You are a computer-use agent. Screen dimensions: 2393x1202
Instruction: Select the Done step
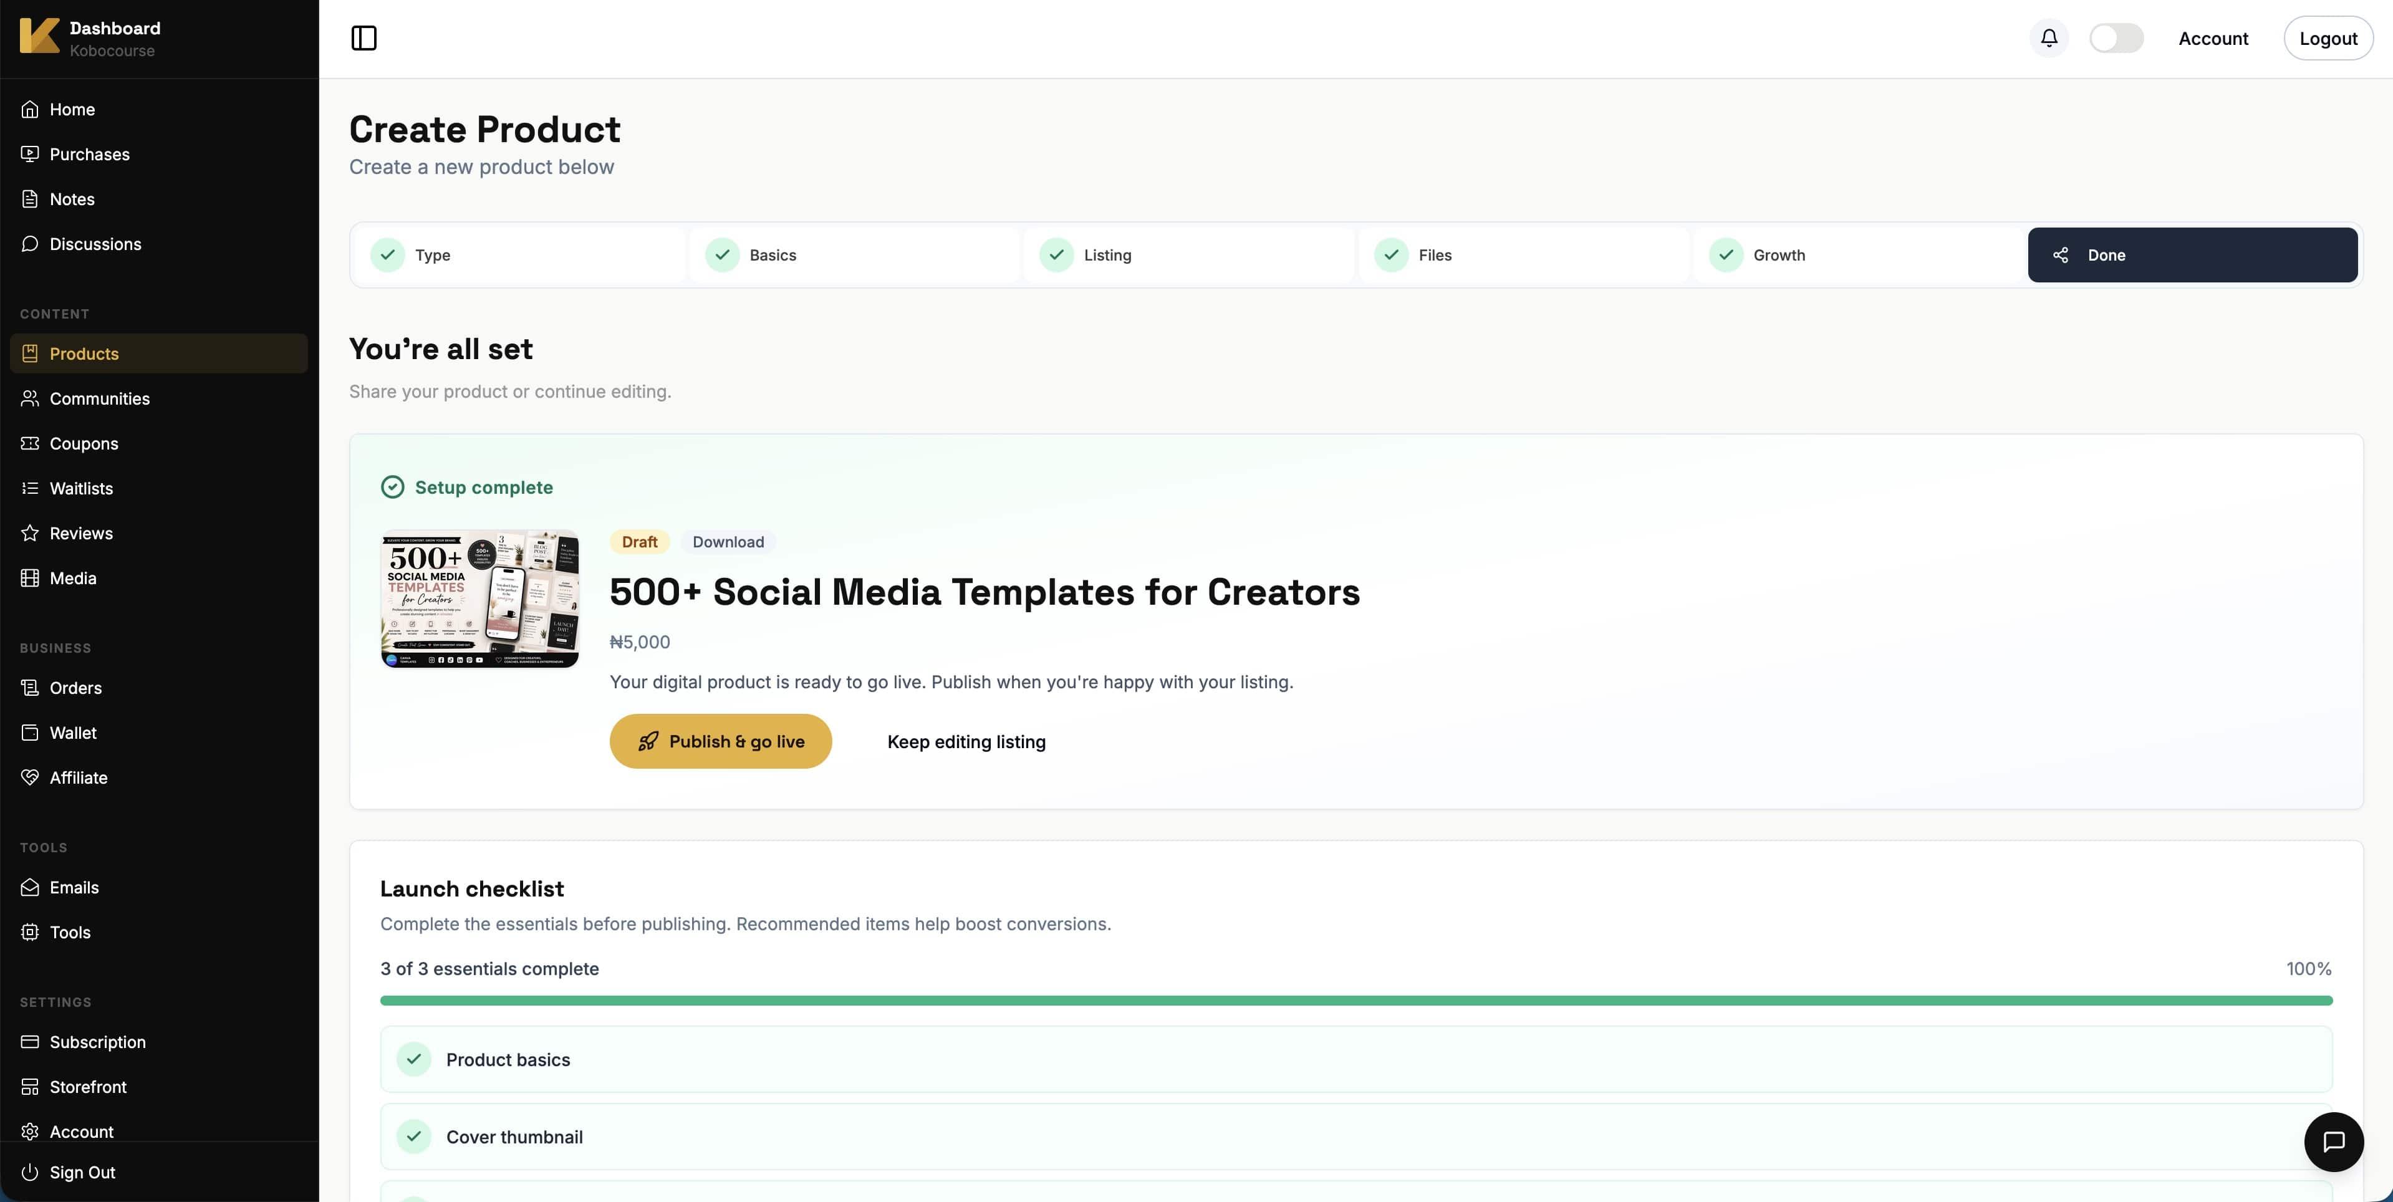2192,254
